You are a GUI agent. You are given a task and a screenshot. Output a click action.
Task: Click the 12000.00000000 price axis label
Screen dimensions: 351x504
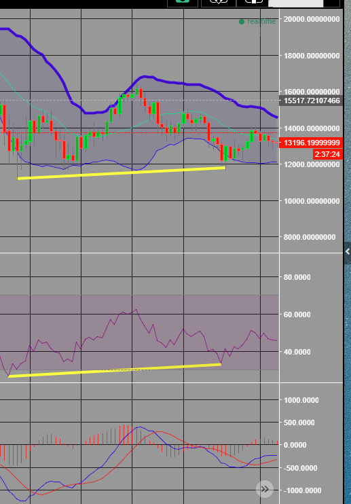point(312,164)
